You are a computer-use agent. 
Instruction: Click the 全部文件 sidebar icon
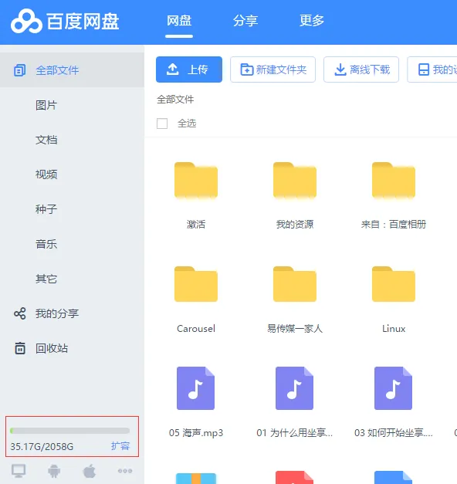(20, 70)
